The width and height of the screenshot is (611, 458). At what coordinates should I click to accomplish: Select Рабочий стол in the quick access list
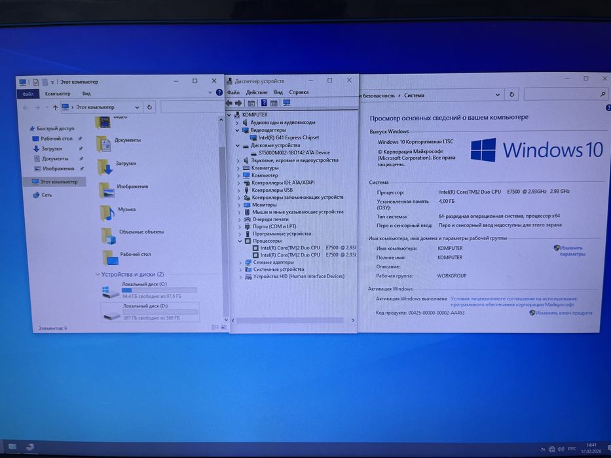pyautogui.click(x=52, y=139)
